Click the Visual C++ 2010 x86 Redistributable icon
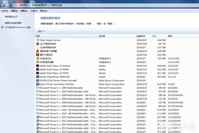This screenshot has height=133, width=199. coord(37,113)
